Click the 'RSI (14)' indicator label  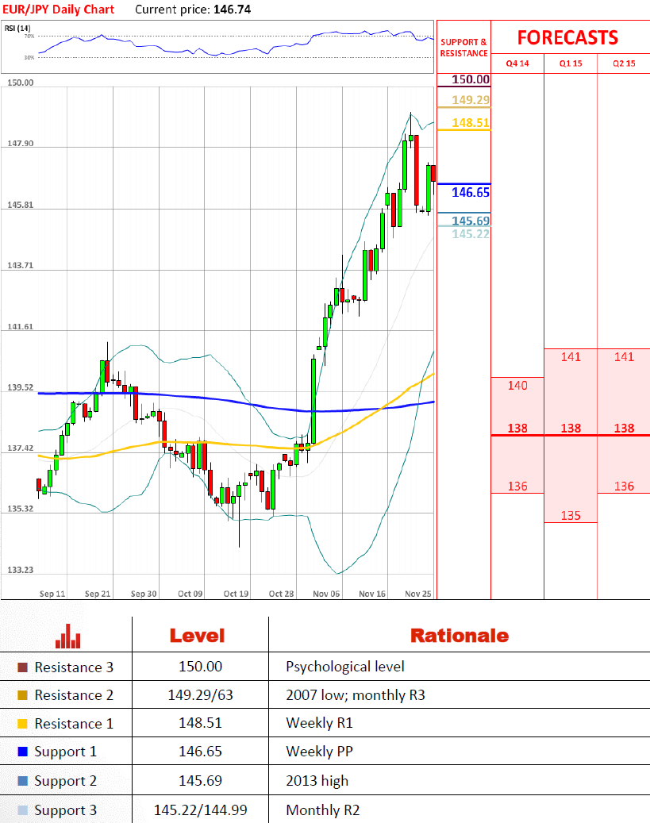tap(17, 29)
